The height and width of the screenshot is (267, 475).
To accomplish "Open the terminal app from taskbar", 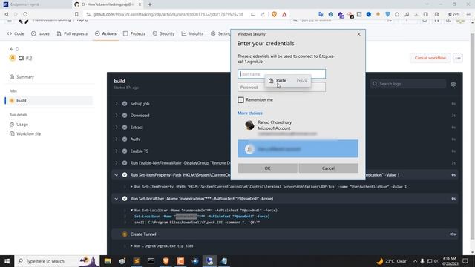I will [151, 261].
